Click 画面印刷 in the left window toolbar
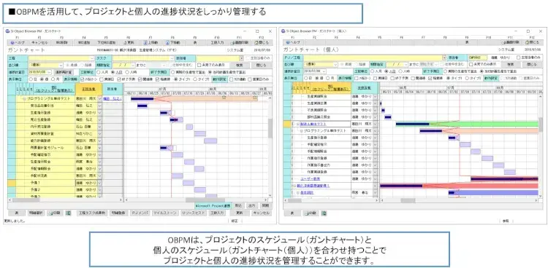Viewport: 548px width, 268px height. point(240,42)
